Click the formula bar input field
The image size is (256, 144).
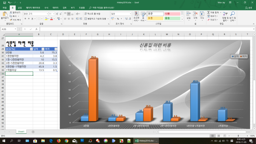tap(147, 29)
